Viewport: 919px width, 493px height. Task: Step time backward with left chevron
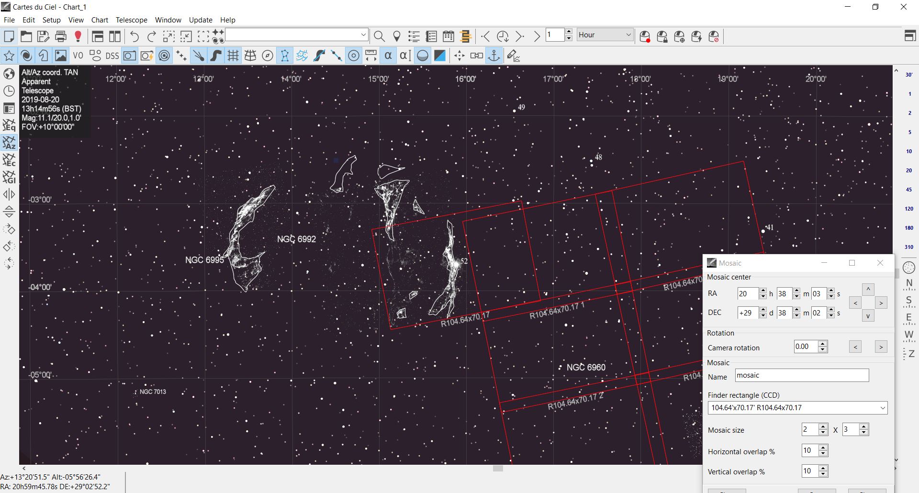pos(485,36)
